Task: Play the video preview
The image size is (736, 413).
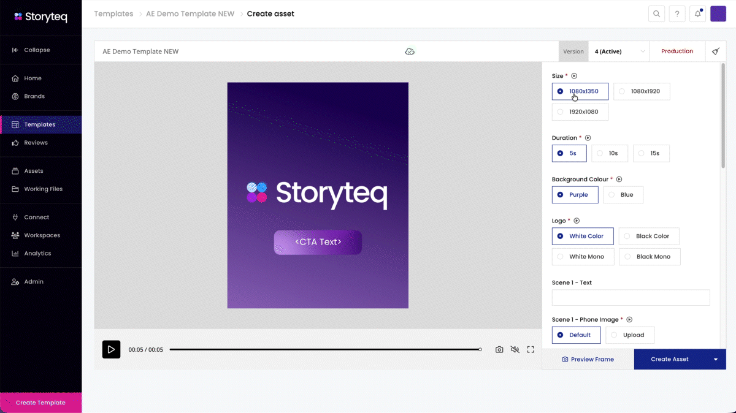Action: click(111, 349)
